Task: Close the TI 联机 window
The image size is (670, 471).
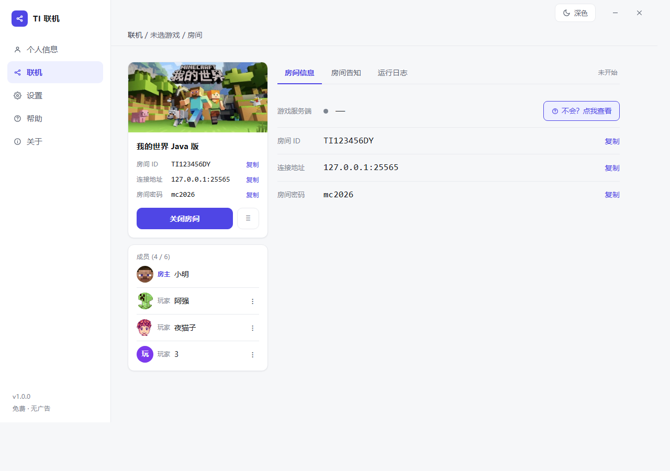Action: (x=639, y=13)
